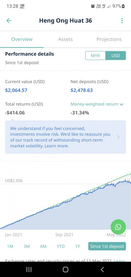Select the Since 1st deposit range
131x277 pixels.
pos(107,246)
